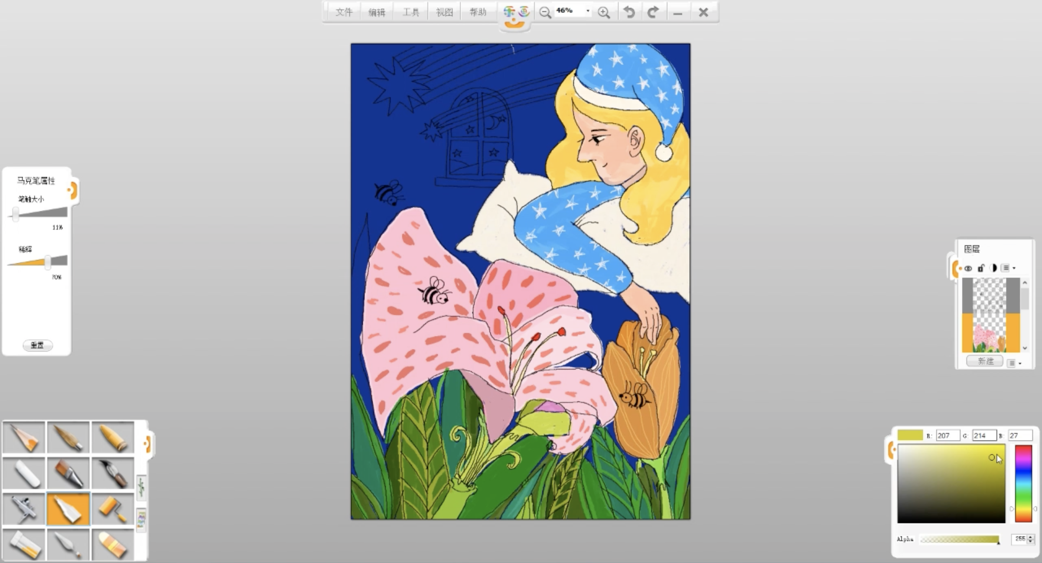
Task: Select the pencil tool
Action: (x=24, y=438)
